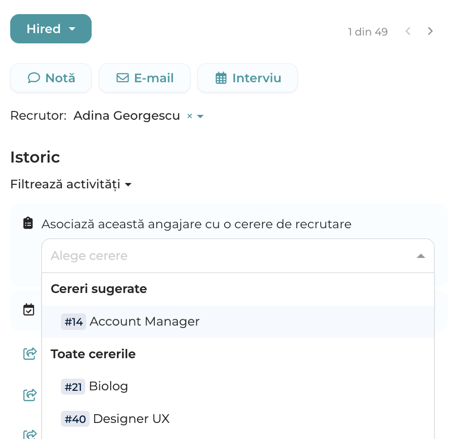
Task: Click the calendar check history icon
Action: tap(29, 310)
